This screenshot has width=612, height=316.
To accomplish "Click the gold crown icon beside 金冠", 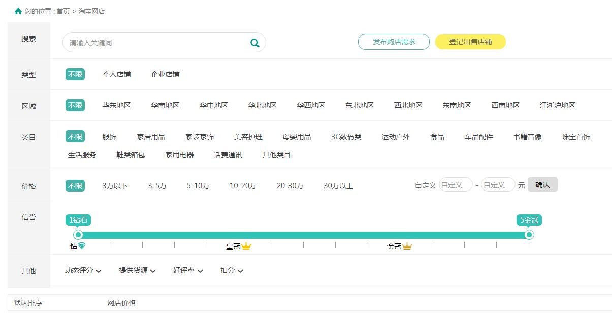I will click(x=406, y=246).
